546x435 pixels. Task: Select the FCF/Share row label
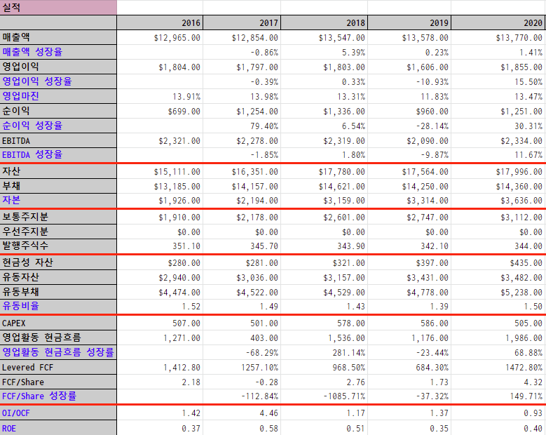58,382
